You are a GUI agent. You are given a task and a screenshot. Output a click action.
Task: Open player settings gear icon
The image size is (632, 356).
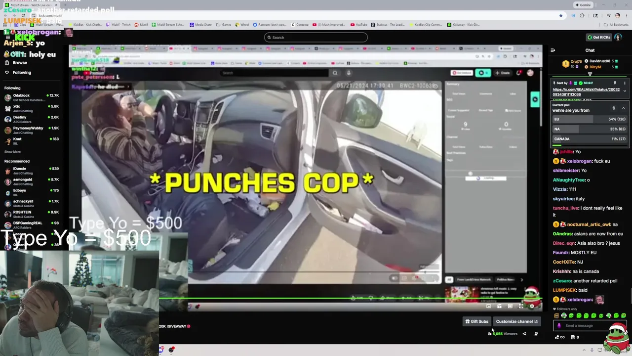coord(532,306)
